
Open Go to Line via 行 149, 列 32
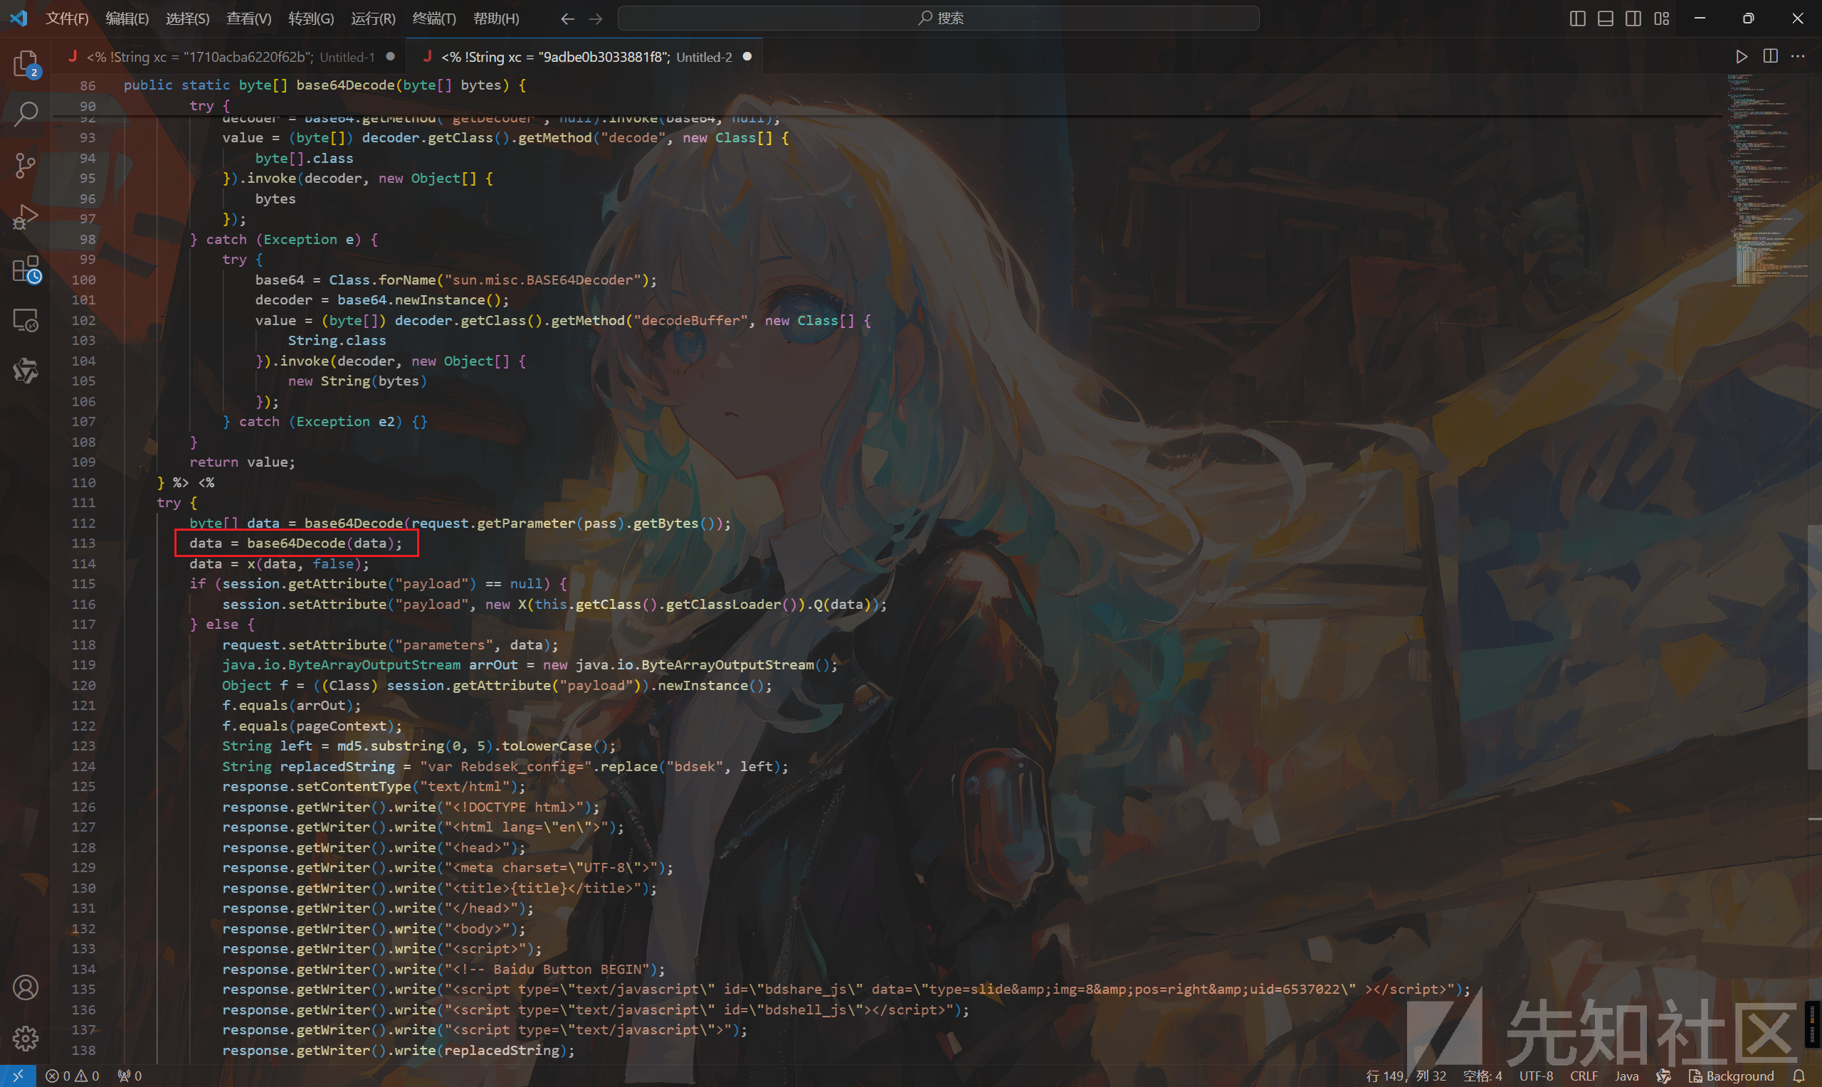click(x=1405, y=1076)
